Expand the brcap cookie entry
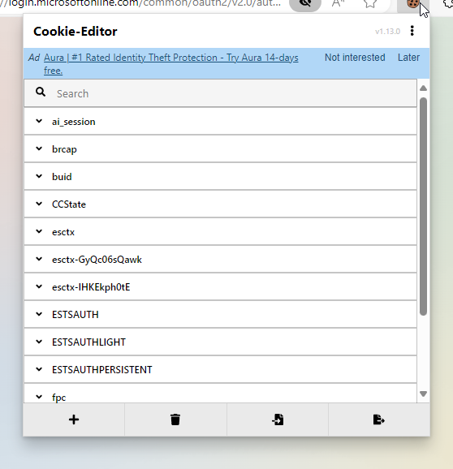Viewport: 453px width, 469px height. 221,149
